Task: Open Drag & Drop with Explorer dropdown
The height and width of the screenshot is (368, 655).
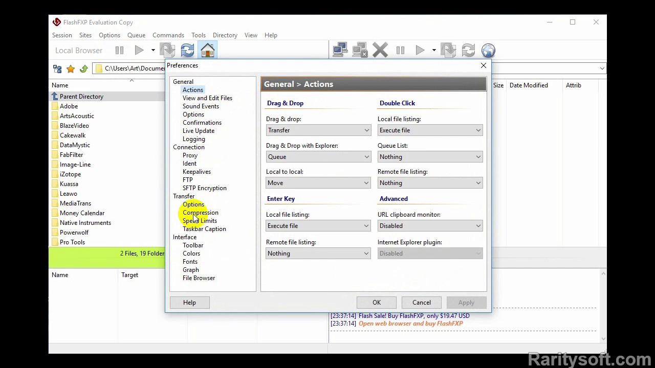Action: click(x=318, y=157)
